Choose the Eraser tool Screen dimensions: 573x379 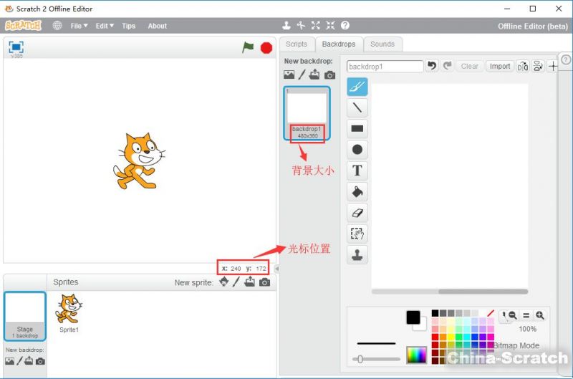(357, 212)
